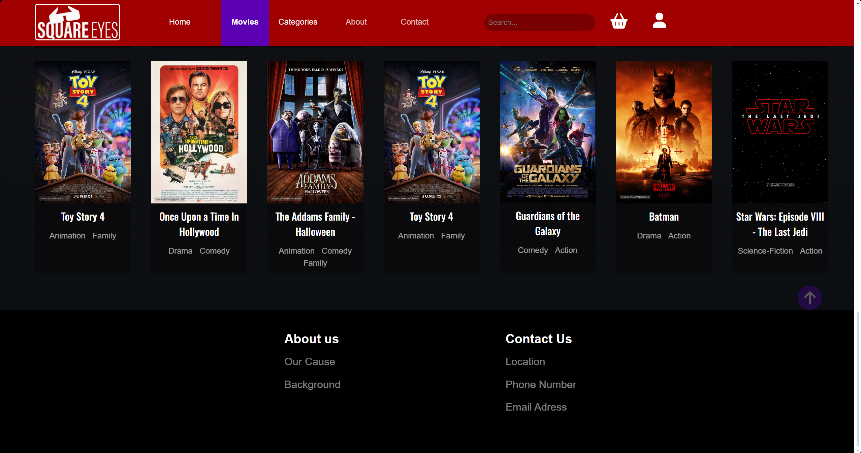Click the purple scroll-to-top arrow
Image resolution: width=861 pixels, height=453 pixels.
point(810,297)
